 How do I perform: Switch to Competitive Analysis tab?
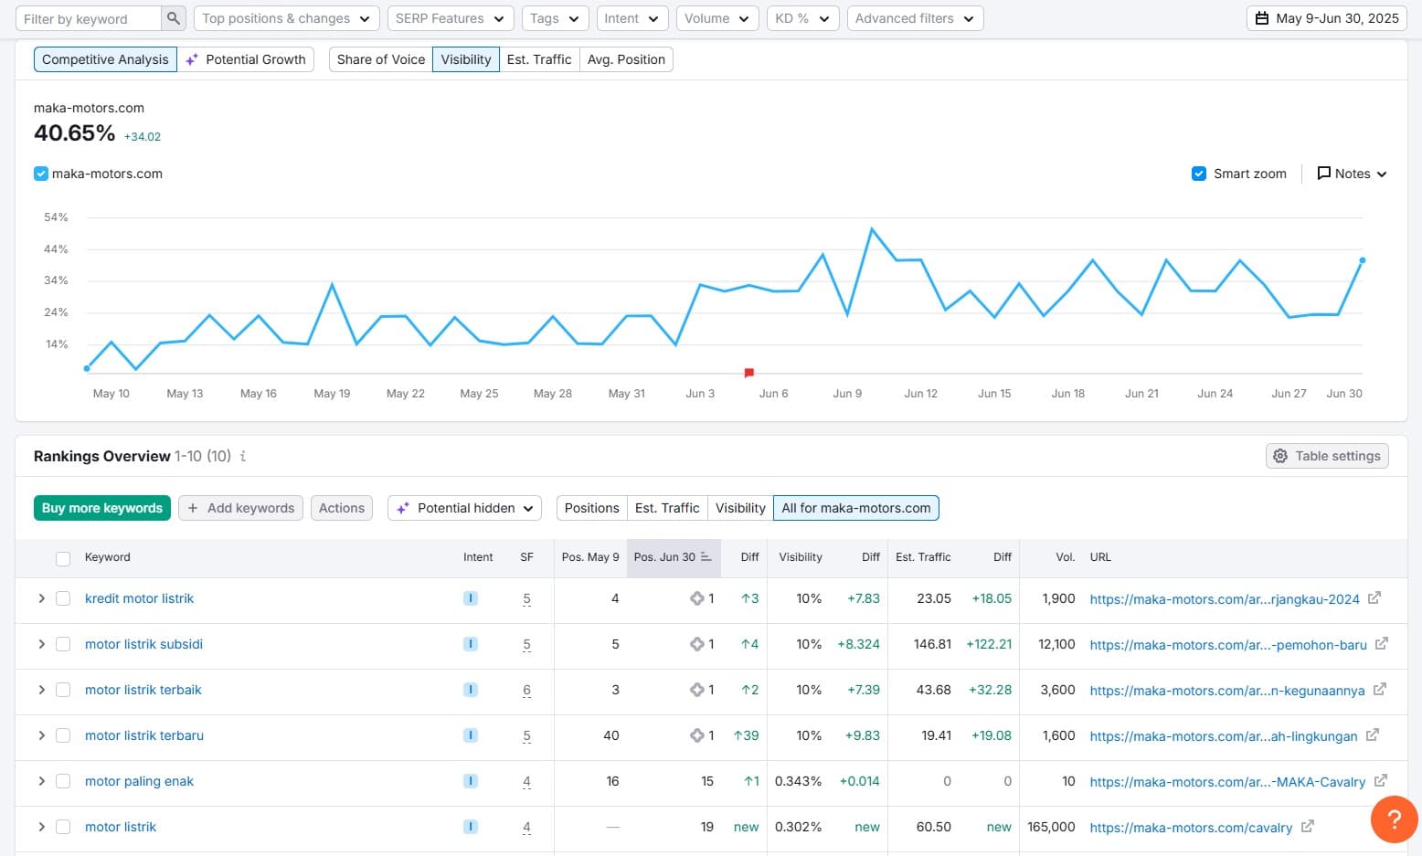(x=105, y=59)
